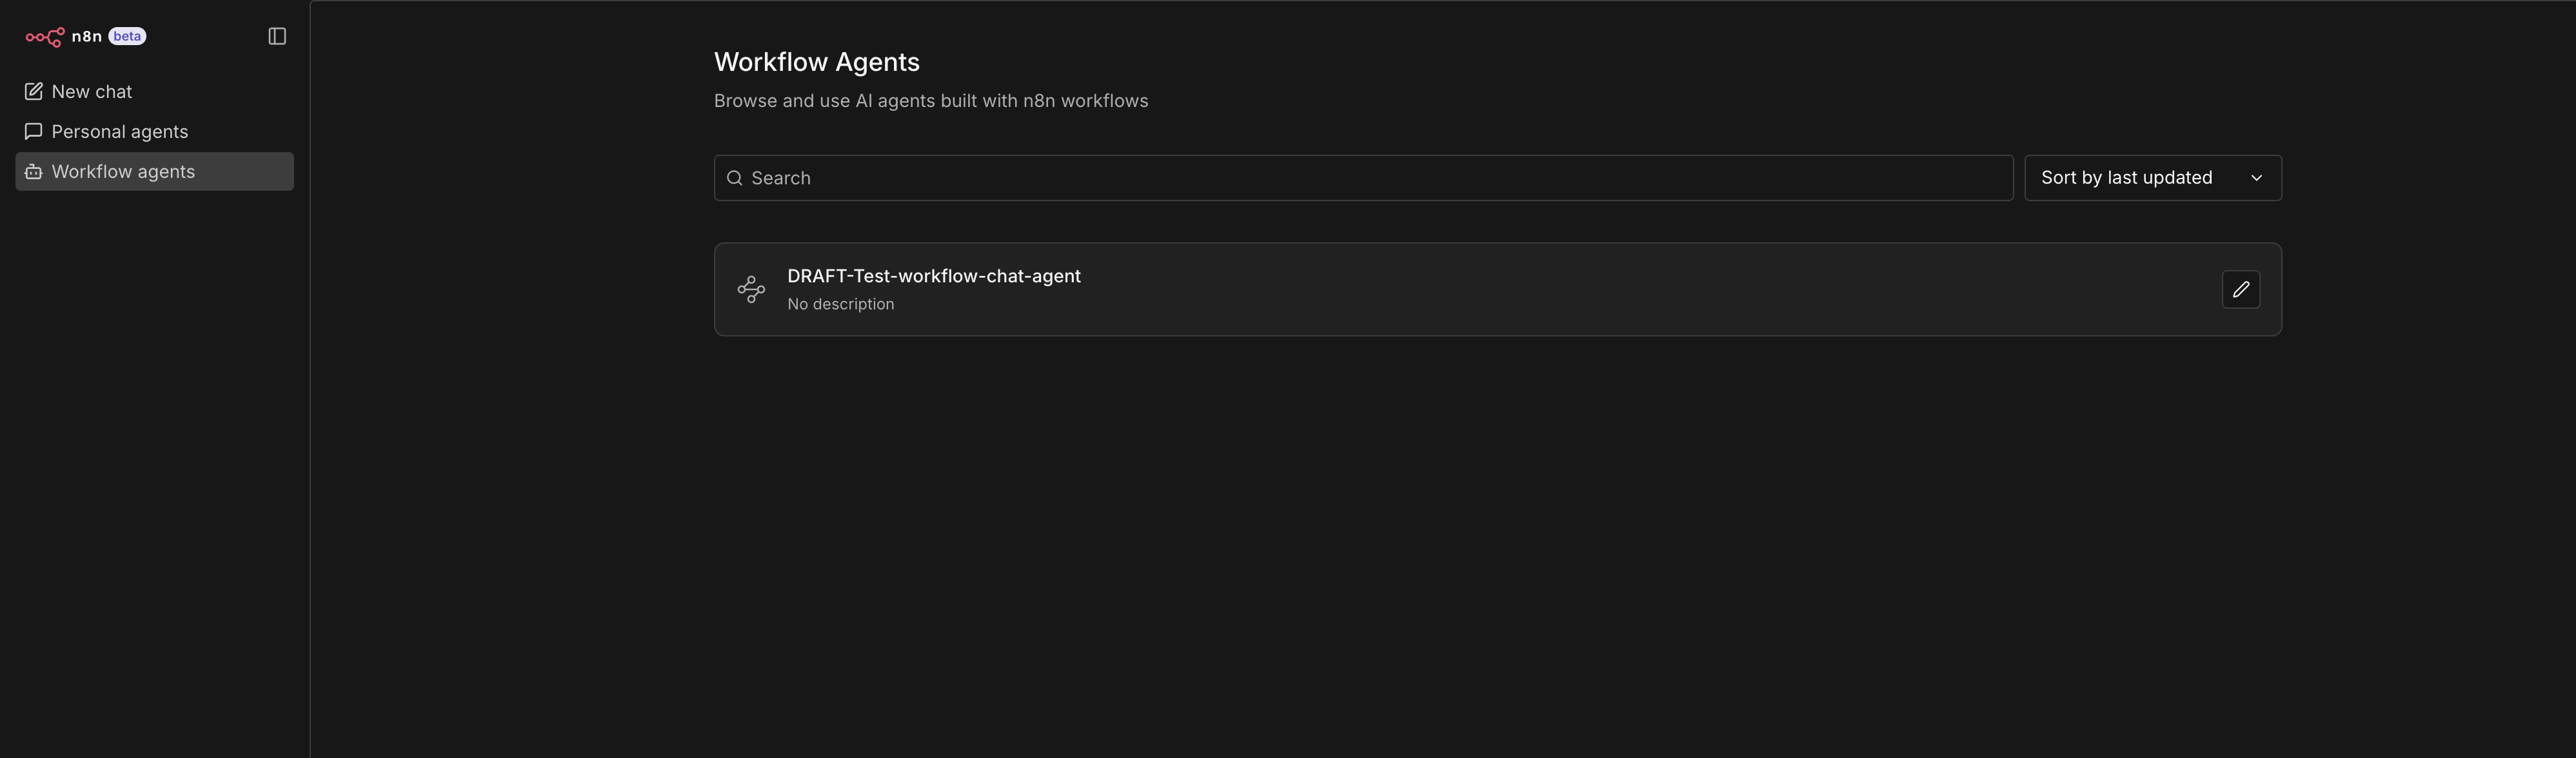The image size is (2576, 758).
Task: Click the n8n logo icon
Action: point(44,37)
